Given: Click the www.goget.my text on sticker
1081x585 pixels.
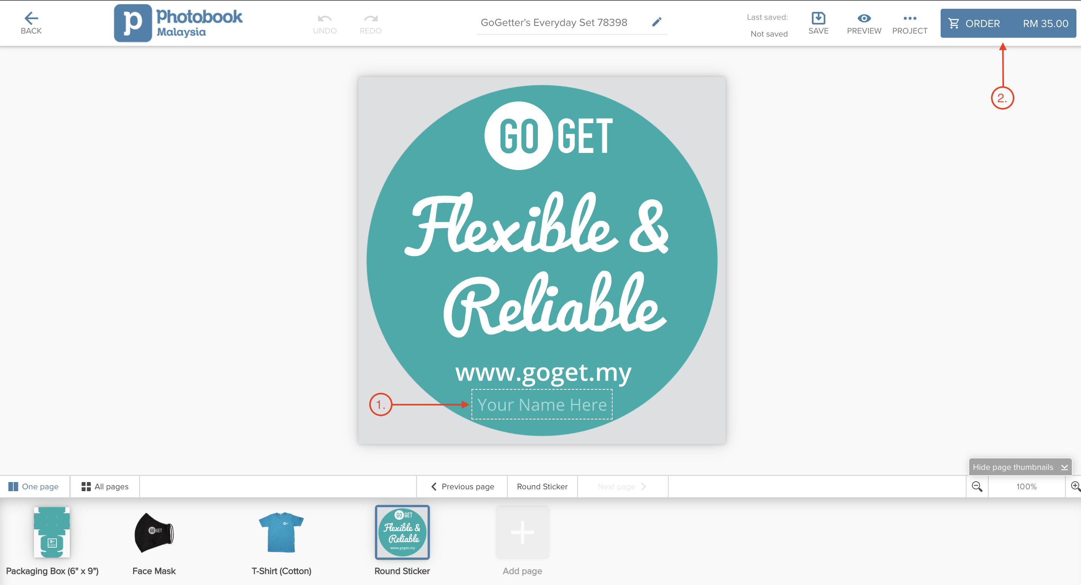Looking at the screenshot, I should coord(543,373).
